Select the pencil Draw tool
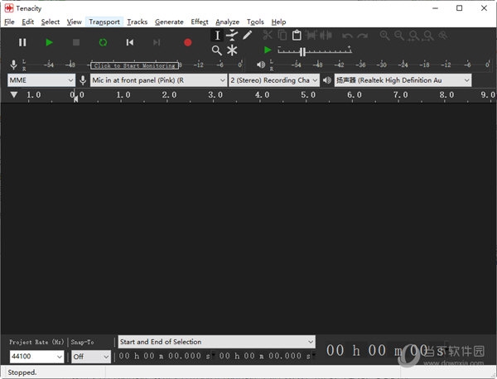 [x=247, y=35]
